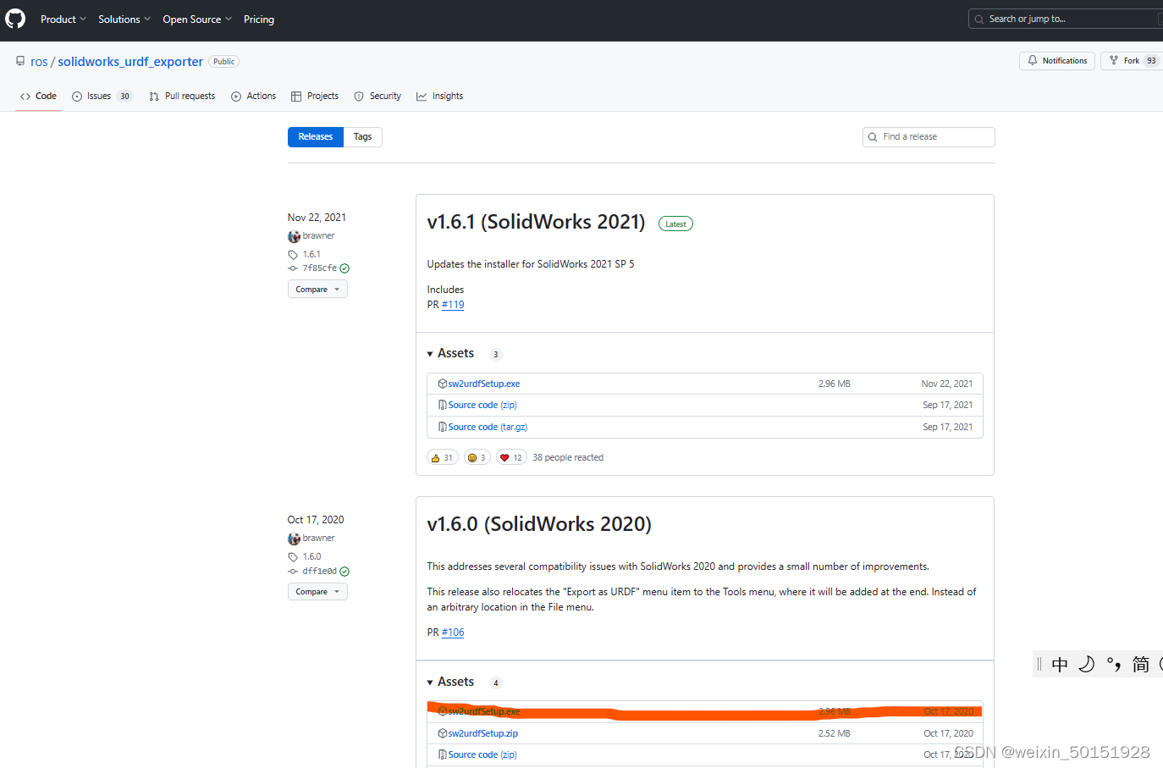This screenshot has height=768, width=1163.
Task: Go to Pricing page
Action: click(x=259, y=19)
